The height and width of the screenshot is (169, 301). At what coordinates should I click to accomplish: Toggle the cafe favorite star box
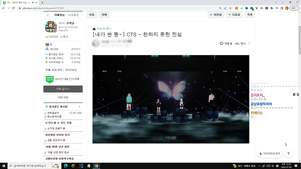pos(48,15)
